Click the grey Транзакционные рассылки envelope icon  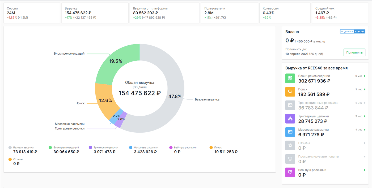tap(290, 105)
